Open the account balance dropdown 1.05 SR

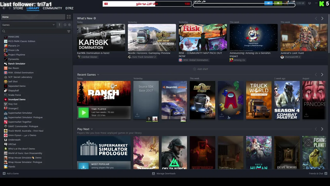click(300, 3)
